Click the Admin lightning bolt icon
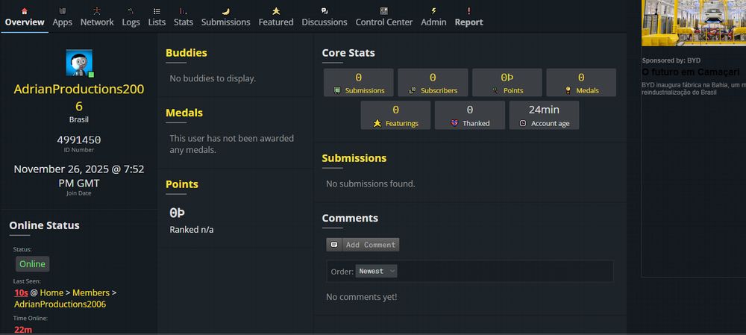The height and width of the screenshot is (335, 746). (x=434, y=11)
